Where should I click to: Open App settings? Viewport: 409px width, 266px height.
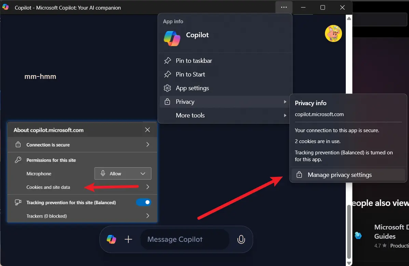[x=225, y=88]
